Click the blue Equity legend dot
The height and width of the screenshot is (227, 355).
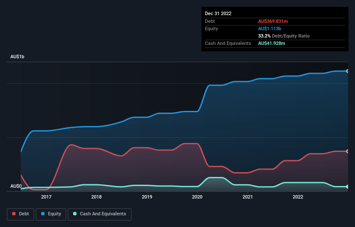point(43,214)
